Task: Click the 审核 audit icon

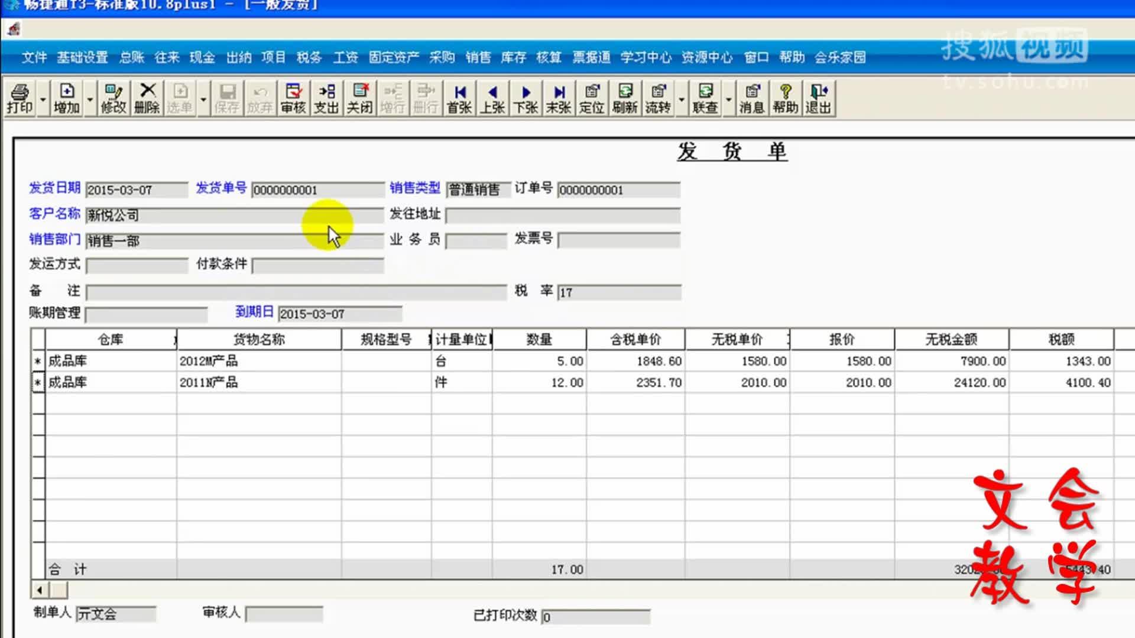Action: point(293,99)
